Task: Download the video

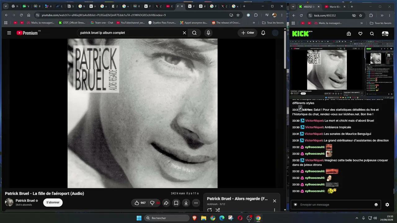Action: [x=186, y=203]
